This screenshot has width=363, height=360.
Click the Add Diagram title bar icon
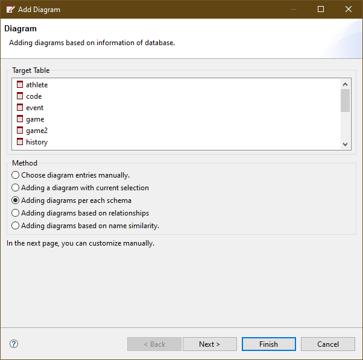pyautogui.click(x=10, y=10)
